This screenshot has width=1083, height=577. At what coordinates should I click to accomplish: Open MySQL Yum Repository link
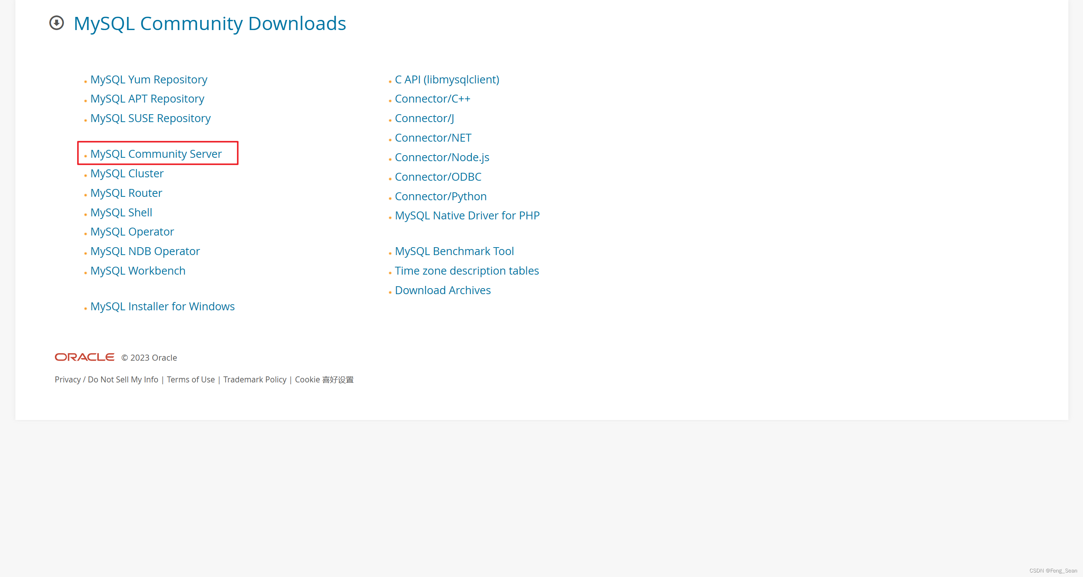[149, 79]
